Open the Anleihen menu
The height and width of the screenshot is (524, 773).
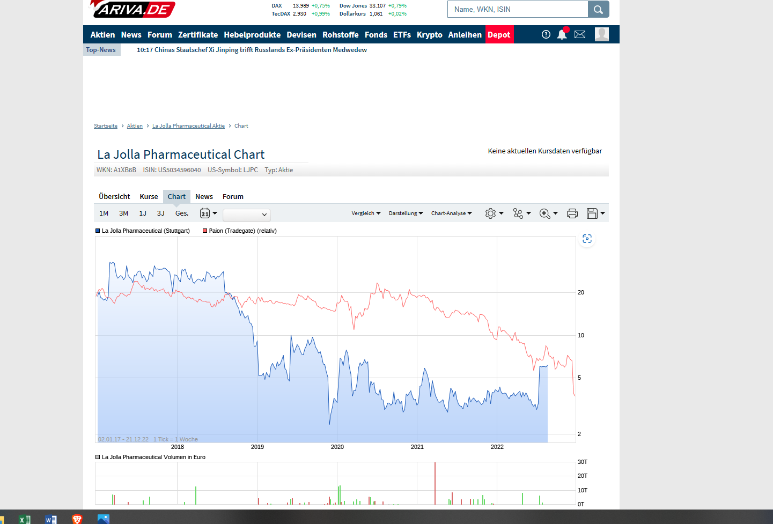pyautogui.click(x=465, y=35)
